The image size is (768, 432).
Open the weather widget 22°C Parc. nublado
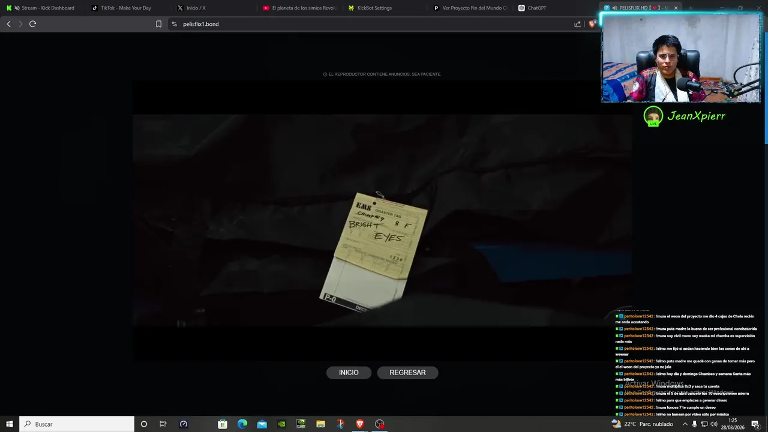tap(642, 424)
